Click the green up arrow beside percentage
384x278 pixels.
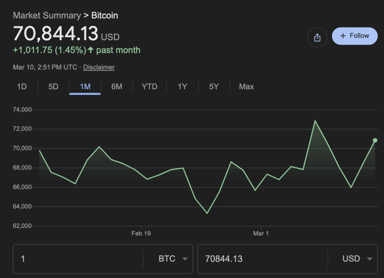pyautogui.click(x=91, y=50)
